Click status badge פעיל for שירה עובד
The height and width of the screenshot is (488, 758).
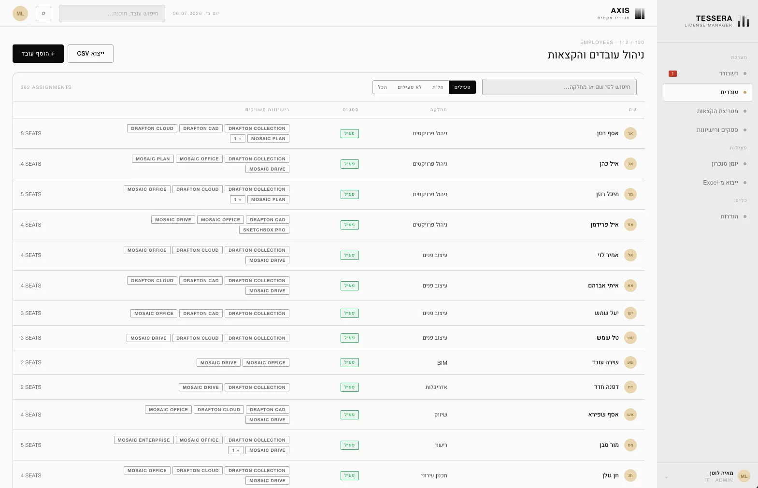tap(350, 362)
